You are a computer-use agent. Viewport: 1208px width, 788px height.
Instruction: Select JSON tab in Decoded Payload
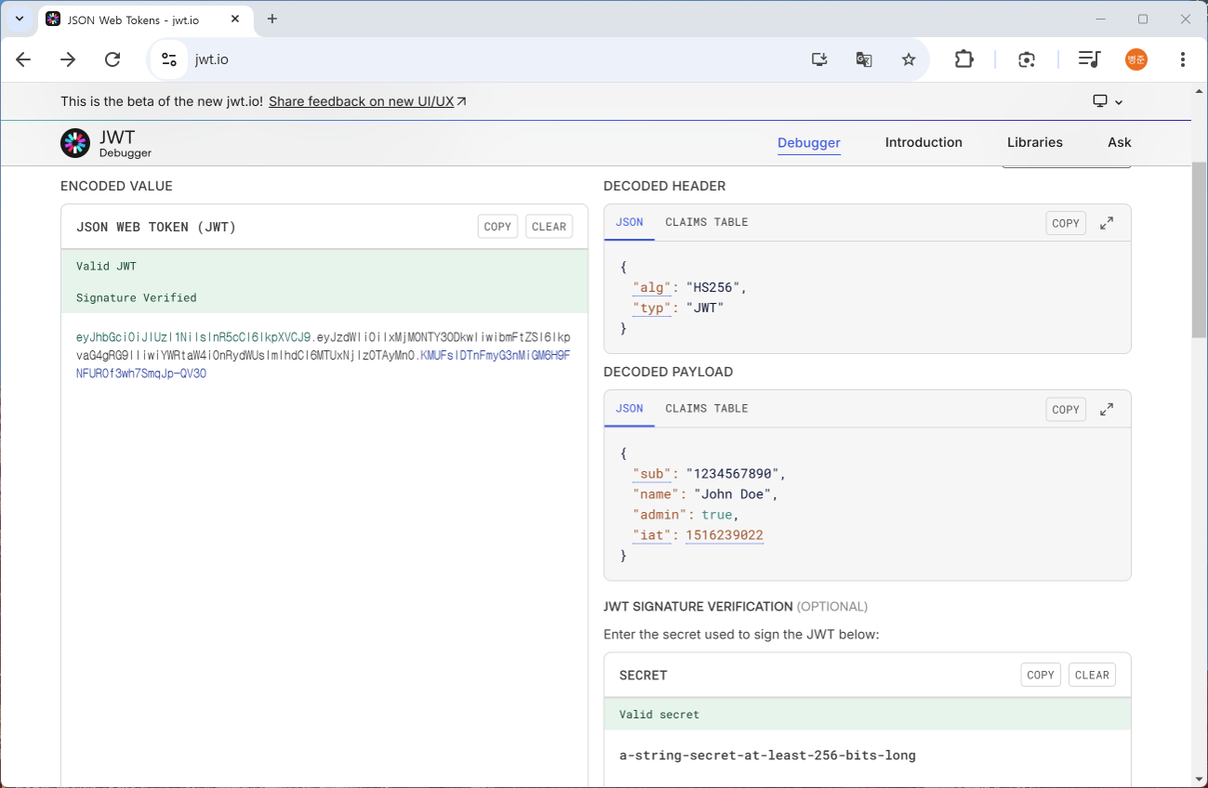tap(630, 409)
